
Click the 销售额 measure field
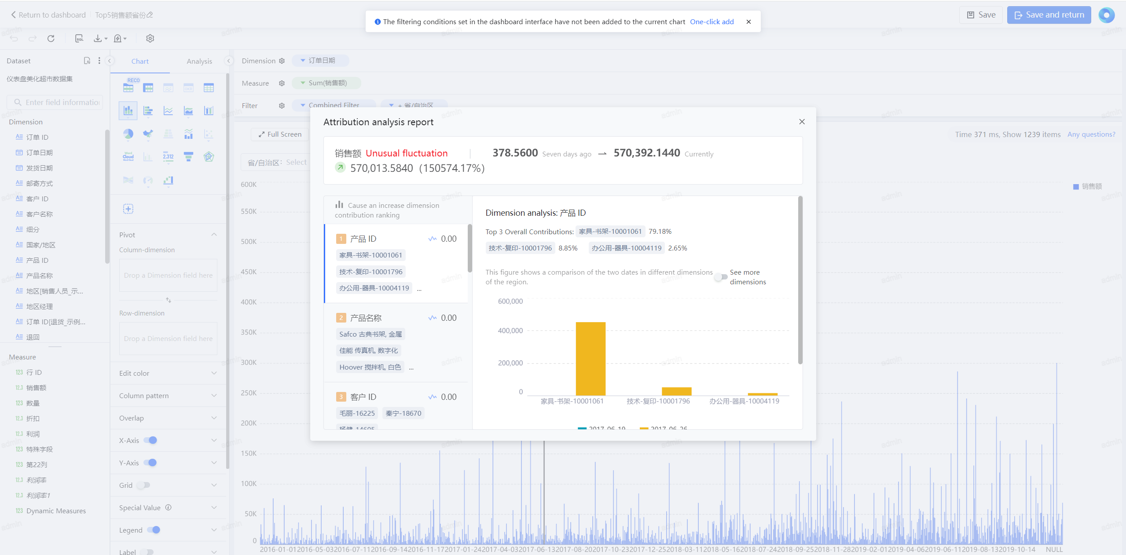click(x=36, y=388)
